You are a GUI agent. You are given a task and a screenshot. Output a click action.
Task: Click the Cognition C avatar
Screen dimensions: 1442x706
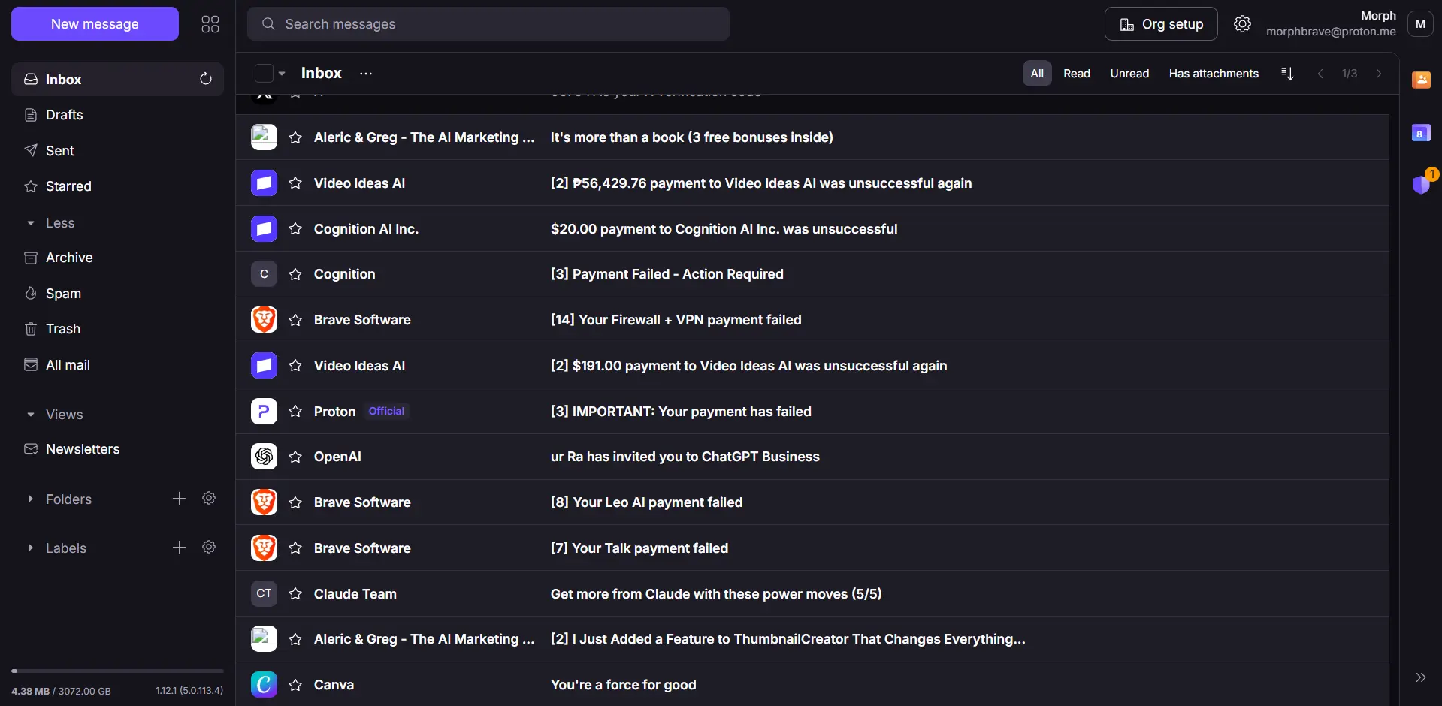tap(264, 274)
